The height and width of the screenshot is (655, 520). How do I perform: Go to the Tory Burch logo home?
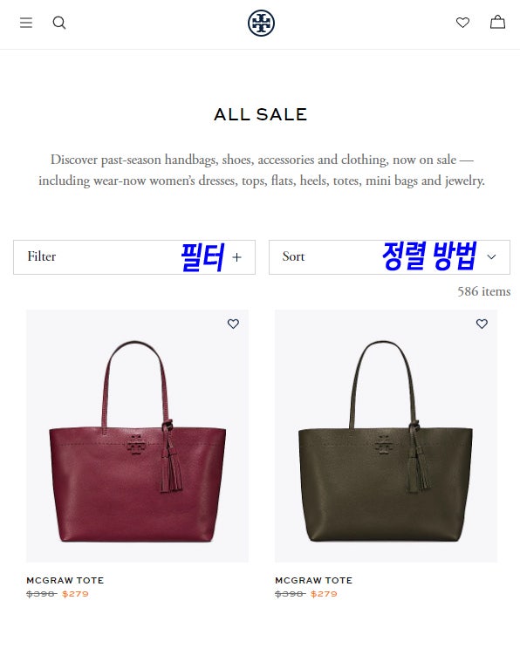pyautogui.click(x=261, y=23)
